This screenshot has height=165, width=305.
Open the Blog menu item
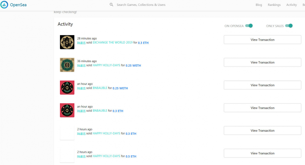point(259,5)
